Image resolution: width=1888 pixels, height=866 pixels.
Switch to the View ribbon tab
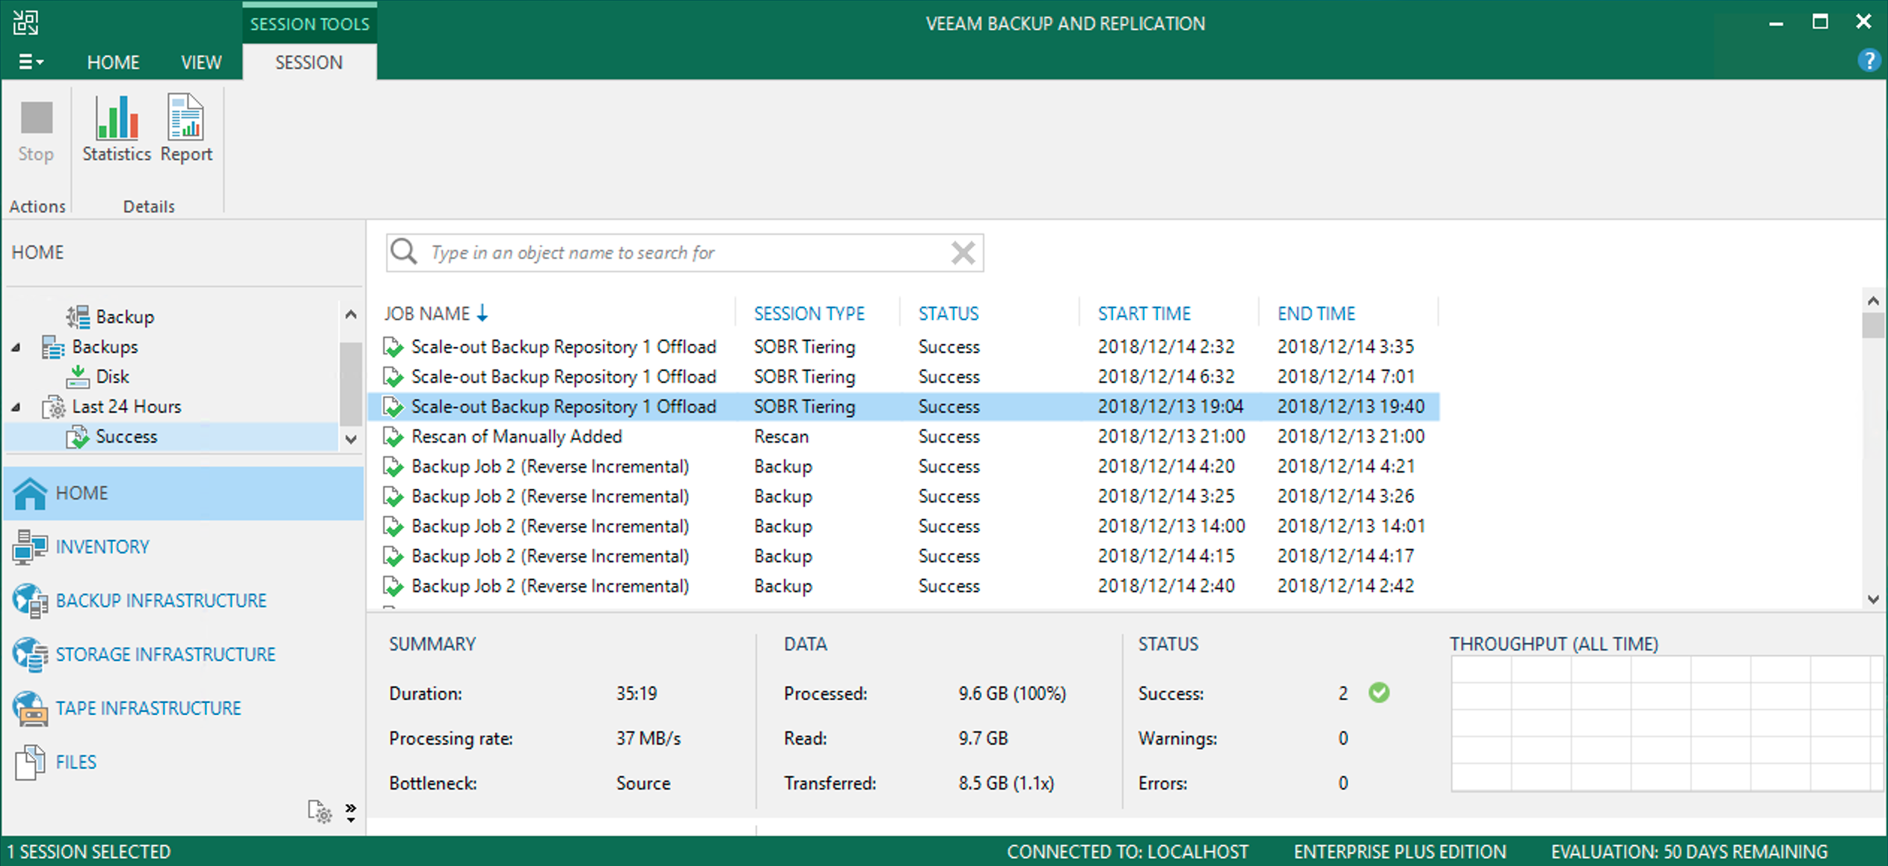pos(200,62)
